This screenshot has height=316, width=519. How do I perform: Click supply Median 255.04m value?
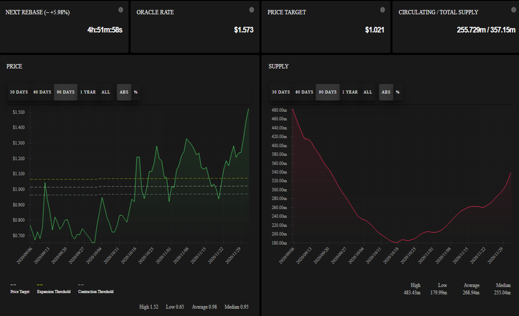[503, 293]
